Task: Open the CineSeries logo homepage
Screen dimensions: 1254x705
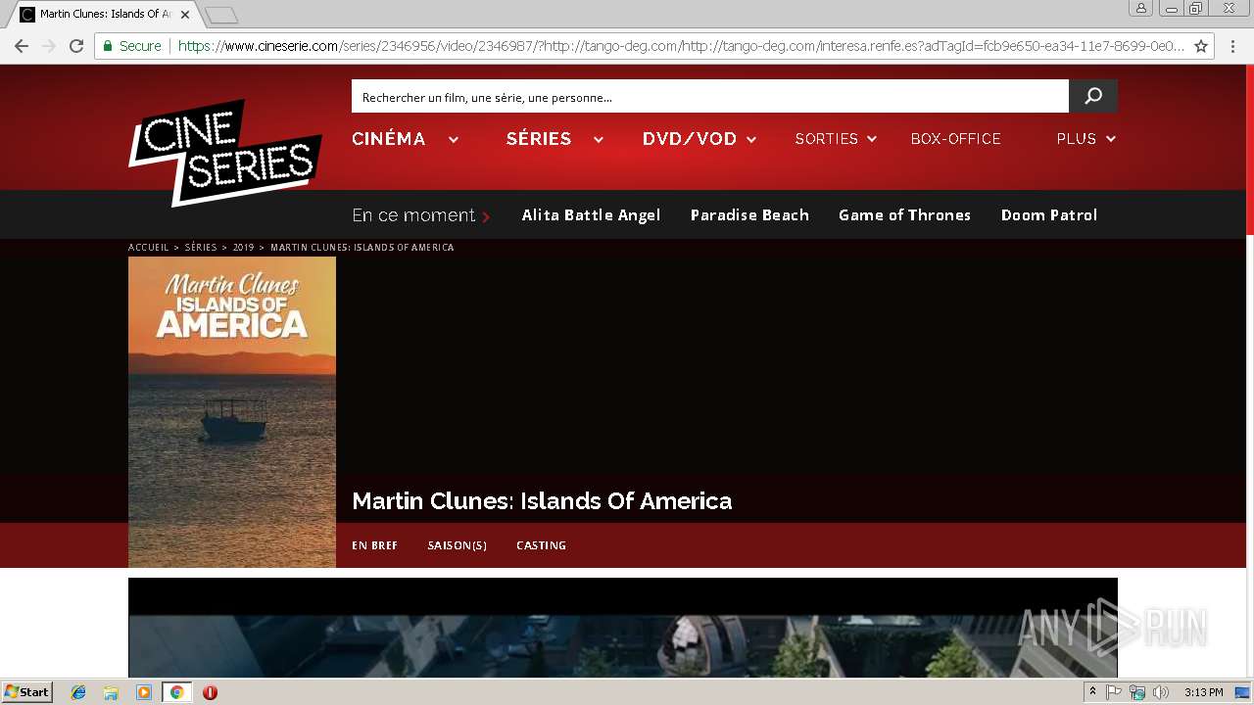Action: pos(225,153)
